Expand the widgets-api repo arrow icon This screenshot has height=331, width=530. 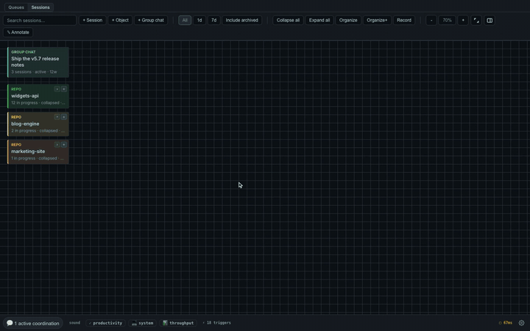click(57, 89)
